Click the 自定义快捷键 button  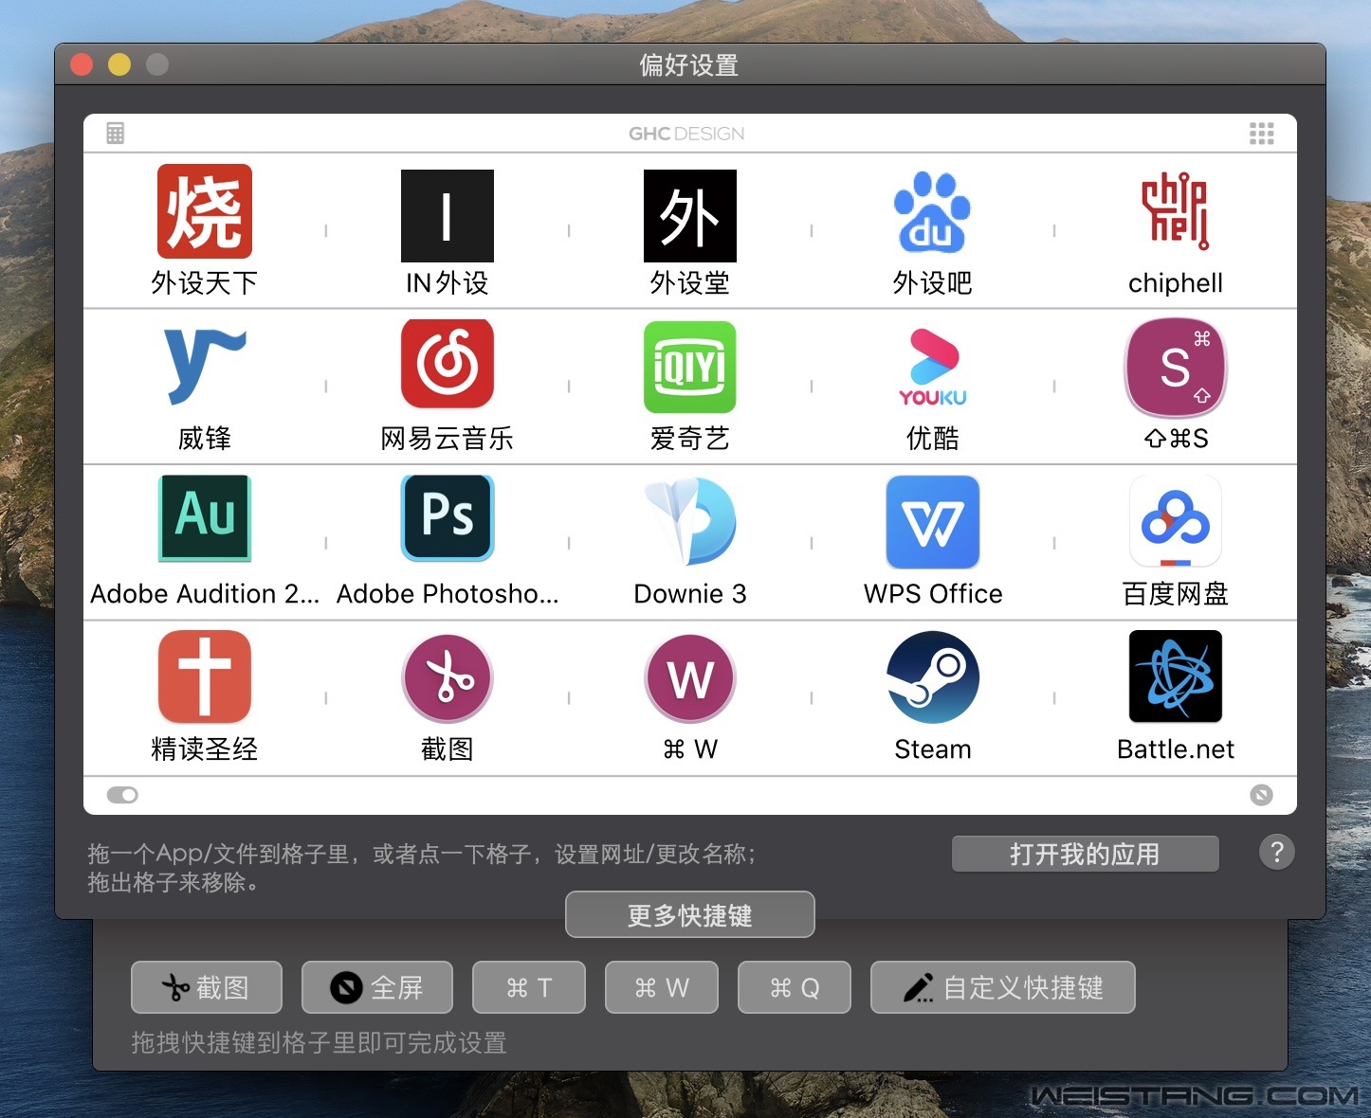pos(1003,987)
